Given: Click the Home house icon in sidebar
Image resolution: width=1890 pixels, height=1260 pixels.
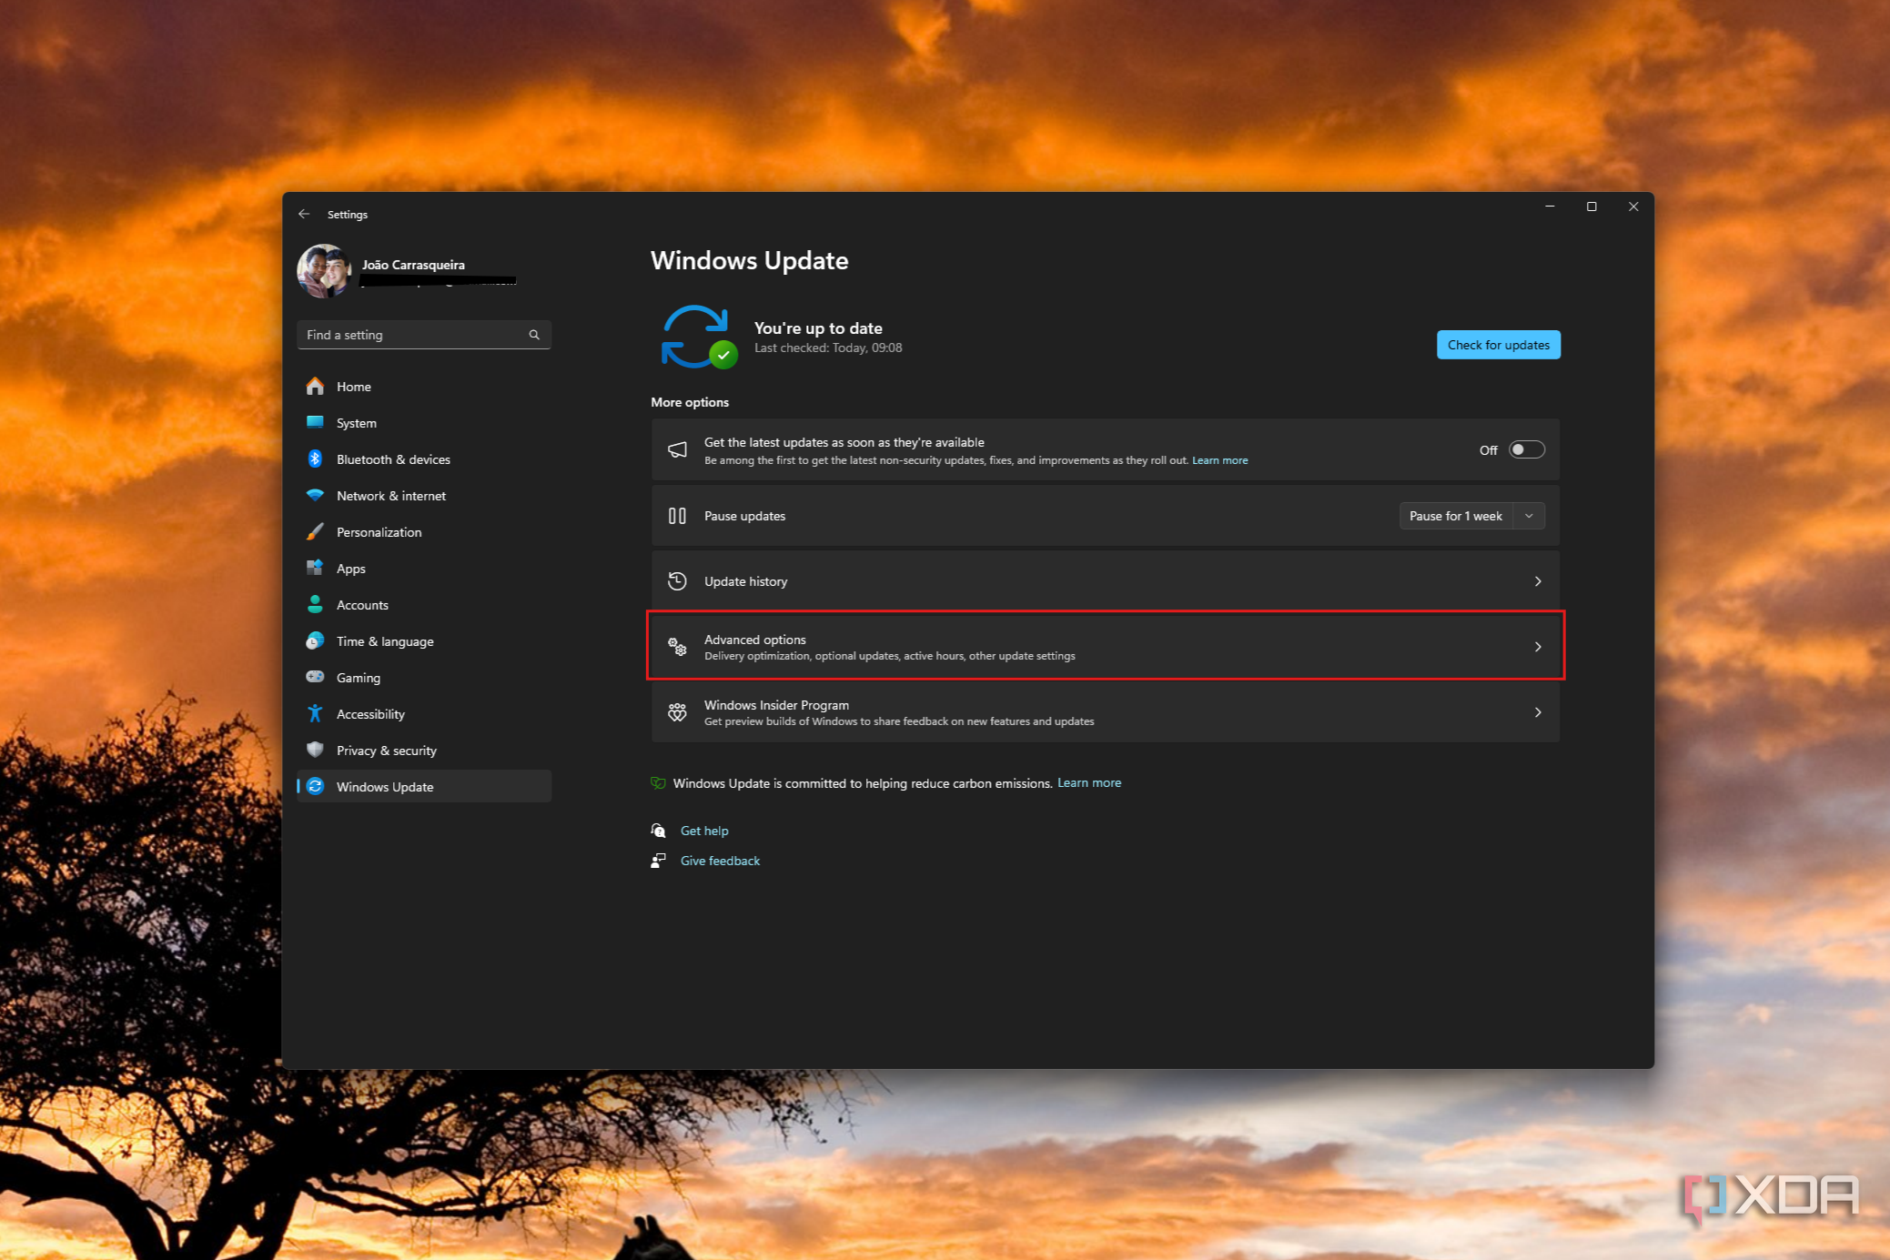Looking at the screenshot, I should [x=315, y=387].
